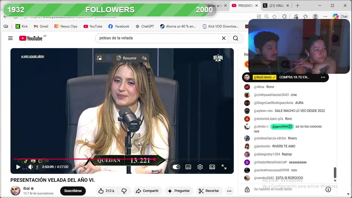Open the player settings gear

pyautogui.click(x=200, y=167)
